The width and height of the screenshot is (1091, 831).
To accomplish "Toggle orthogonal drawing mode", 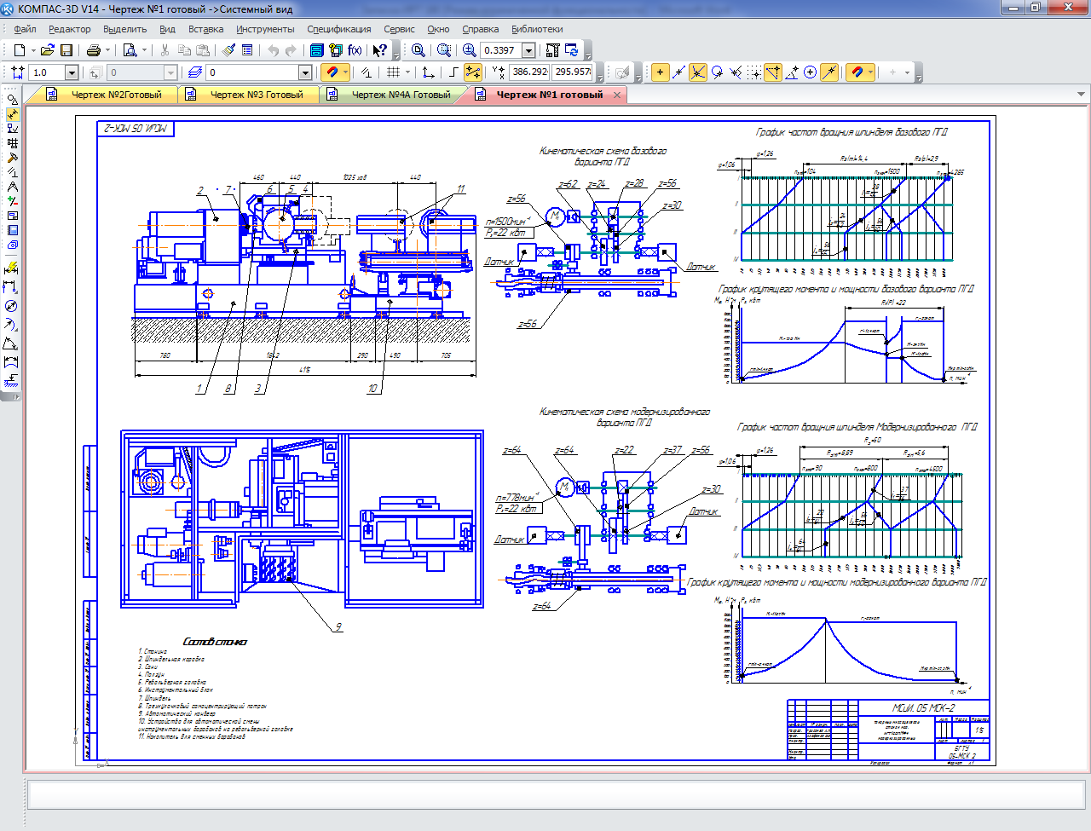I will (x=453, y=72).
